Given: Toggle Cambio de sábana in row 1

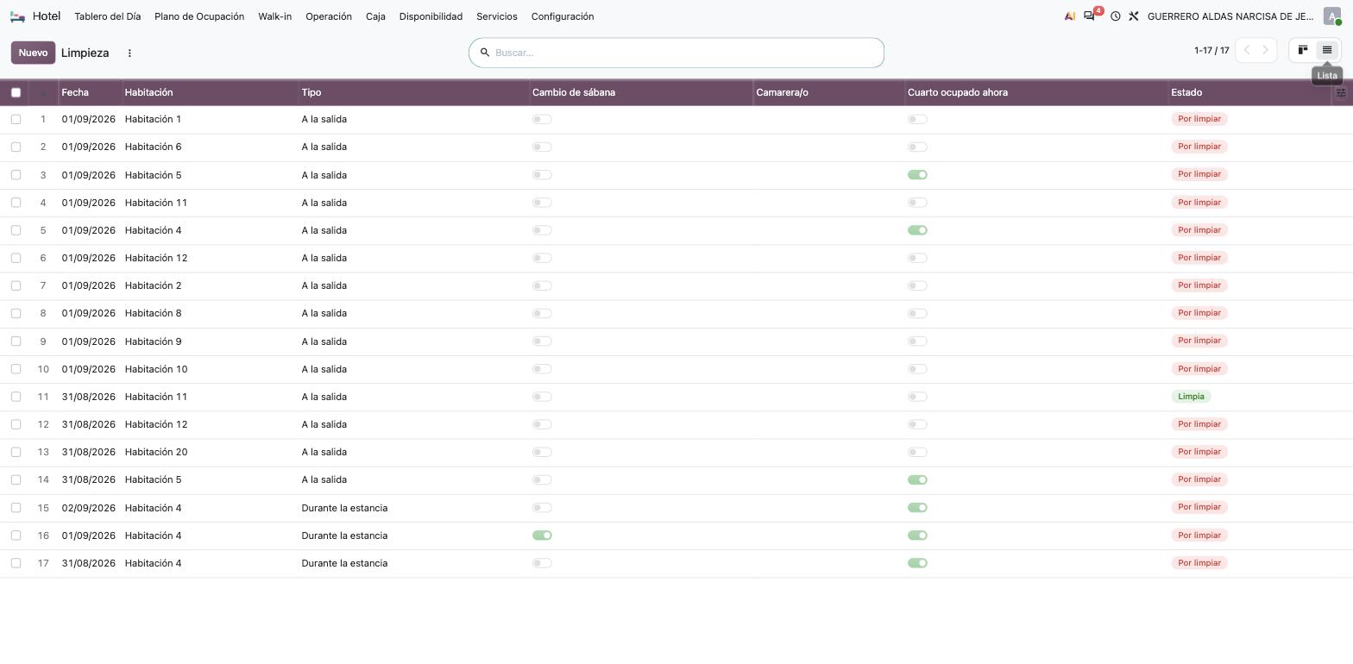Looking at the screenshot, I should pyautogui.click(x=542, y=119).
